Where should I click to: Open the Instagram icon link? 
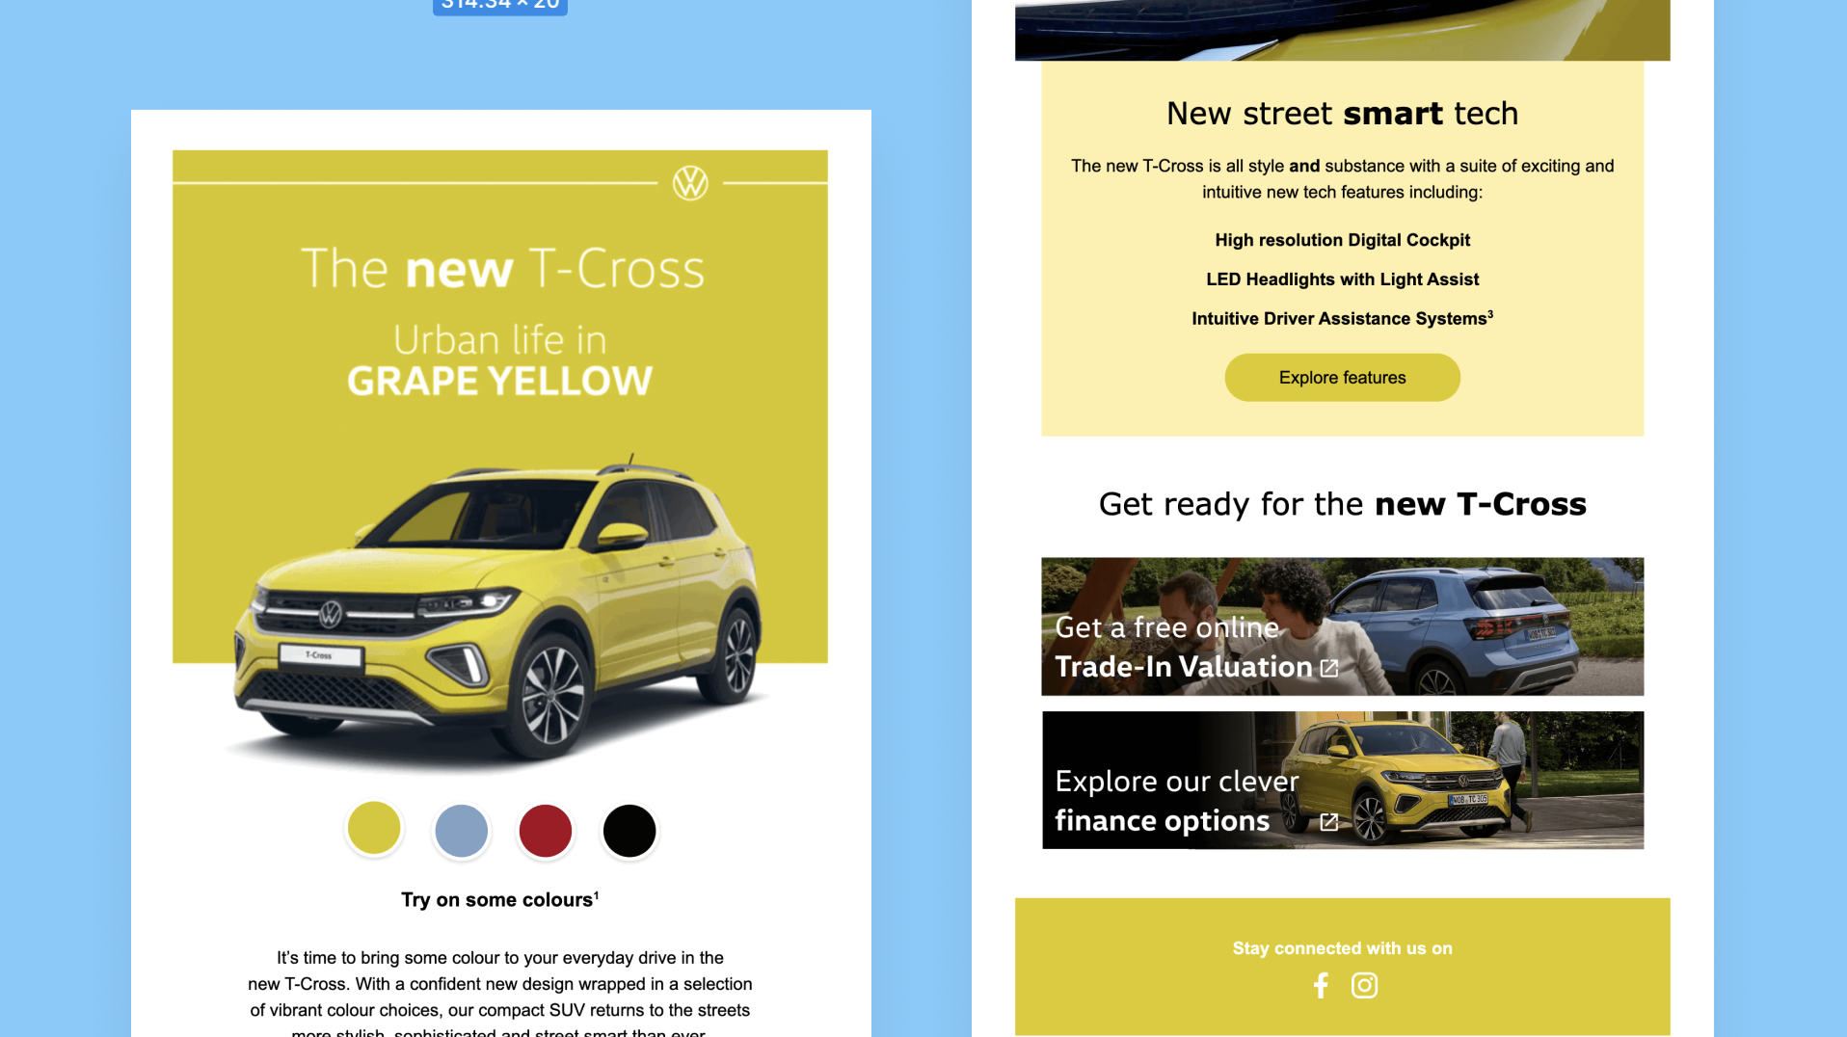(x=1364, y=985)
